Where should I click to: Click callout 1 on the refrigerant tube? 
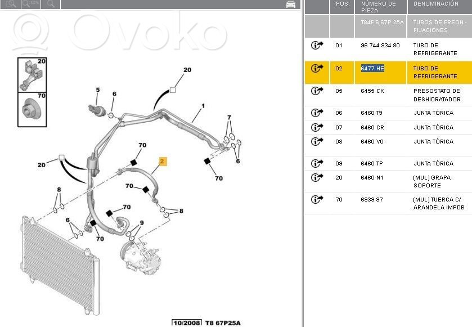203,106
